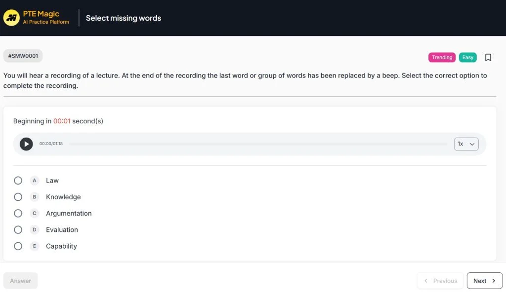The width and height of the screenshot is (506, 298).
Task: Click the #SMW0001 question ID badge
Action: click(x=23, y=56)
